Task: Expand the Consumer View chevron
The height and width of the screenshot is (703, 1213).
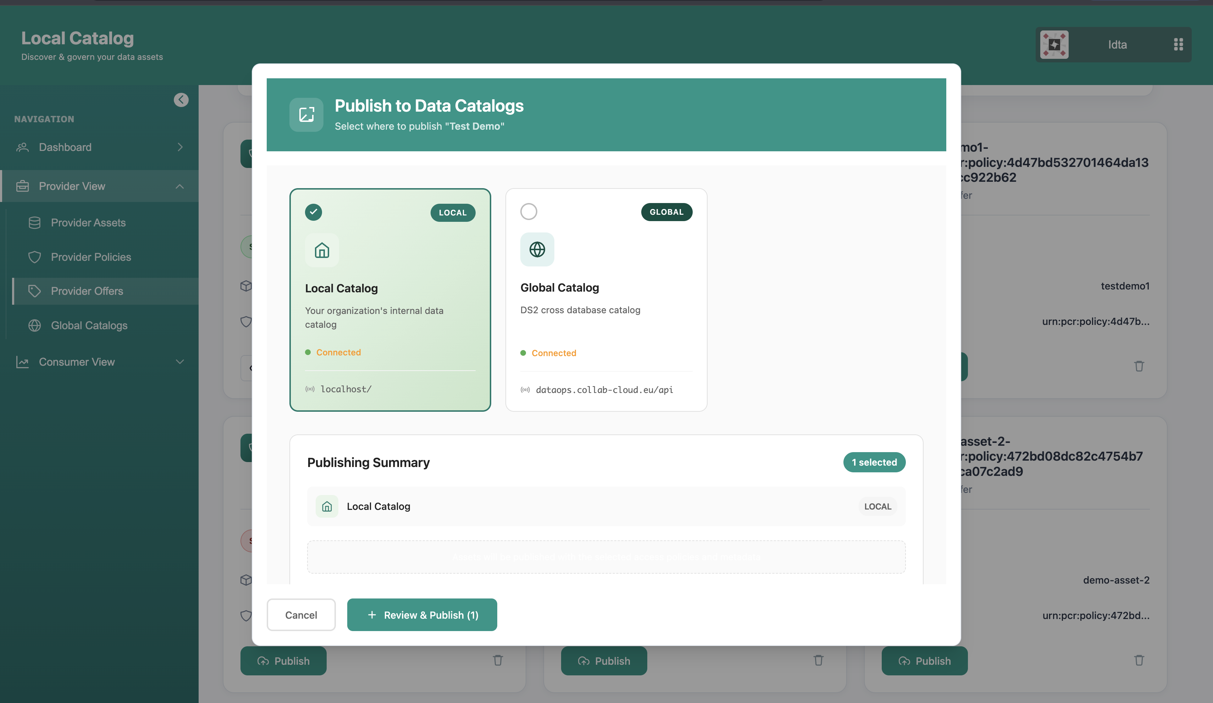Action: point(180,361)
